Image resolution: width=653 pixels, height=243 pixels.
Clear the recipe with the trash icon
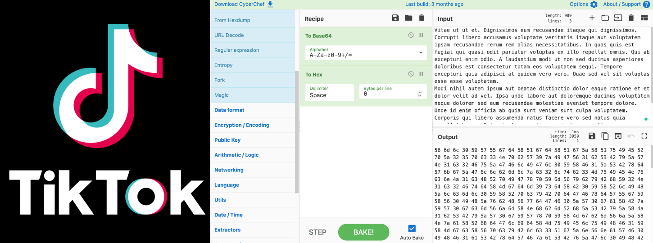click(422, 18)
